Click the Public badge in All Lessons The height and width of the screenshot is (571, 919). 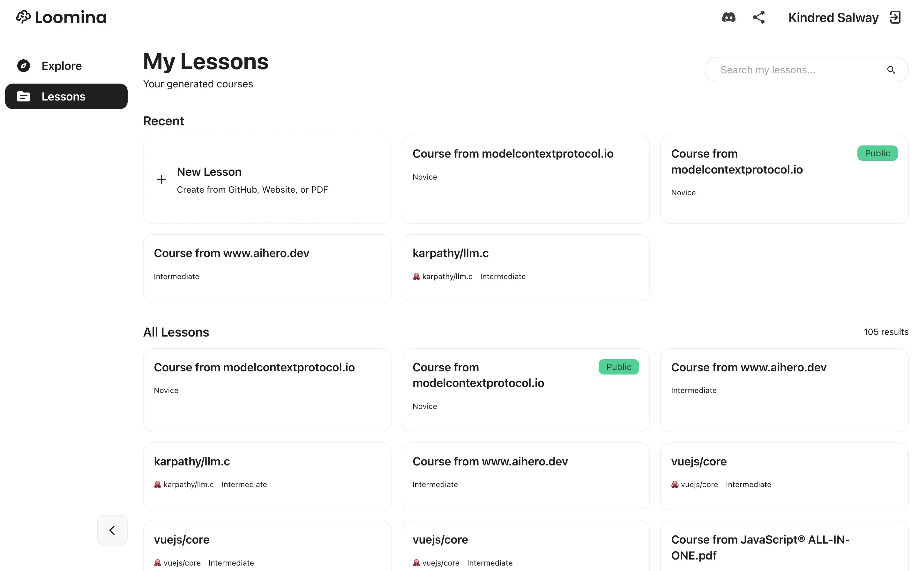(618, 367)
